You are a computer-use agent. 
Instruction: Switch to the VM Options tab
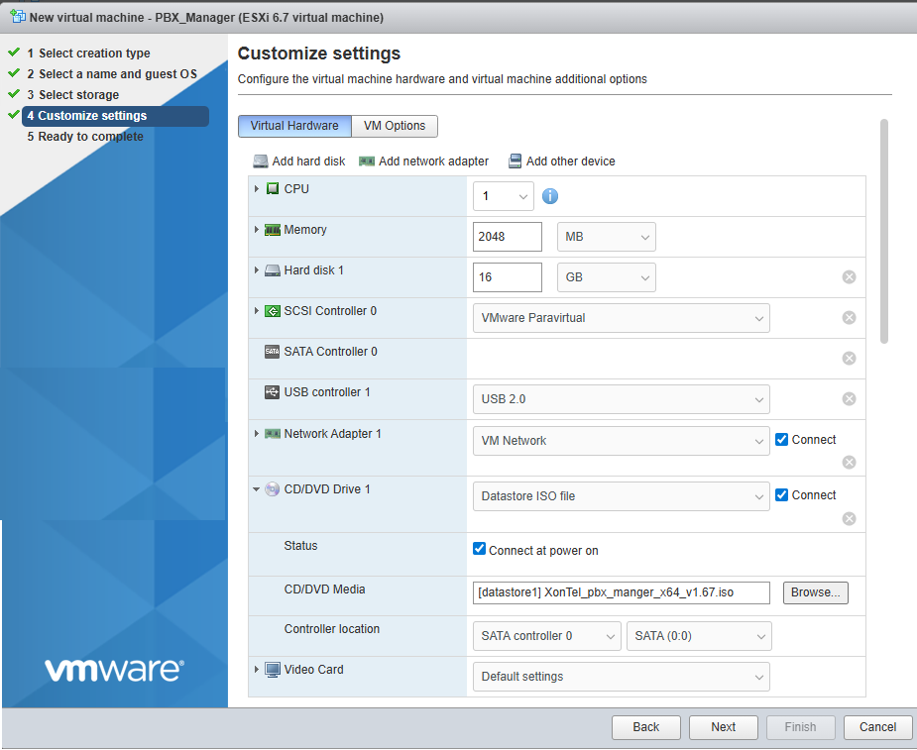[395, 126]
